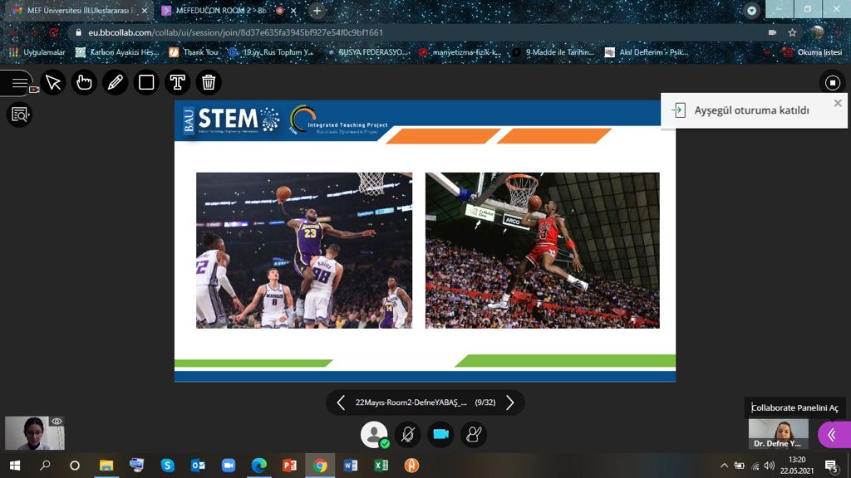This screenshot has width=851, height=478.
Task: Open Excel from the taskbar
Action: 381,466
